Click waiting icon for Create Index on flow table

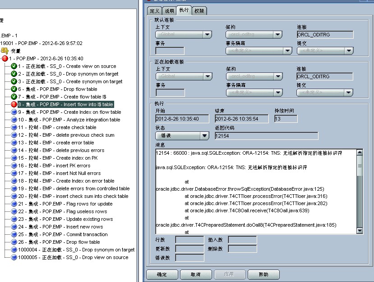coord(14,112)
